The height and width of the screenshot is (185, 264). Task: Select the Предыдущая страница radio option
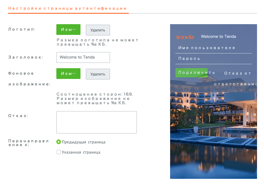(59, 142)
